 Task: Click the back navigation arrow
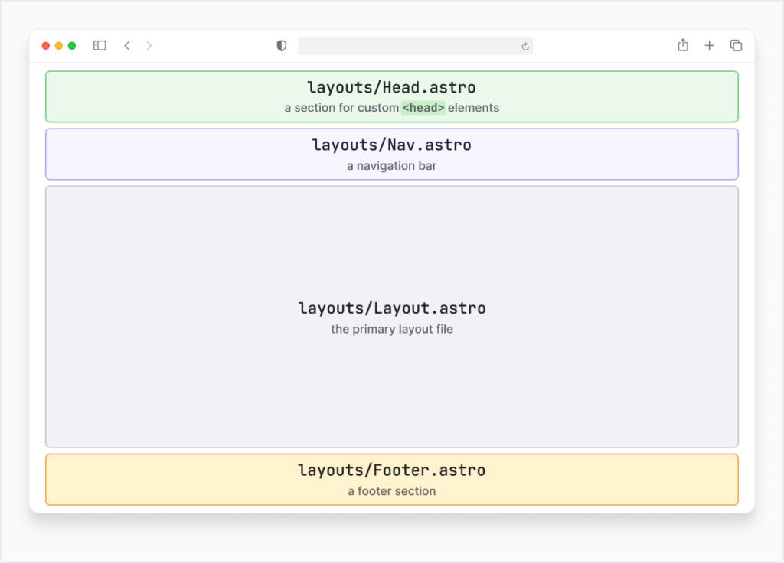point(127,45)
